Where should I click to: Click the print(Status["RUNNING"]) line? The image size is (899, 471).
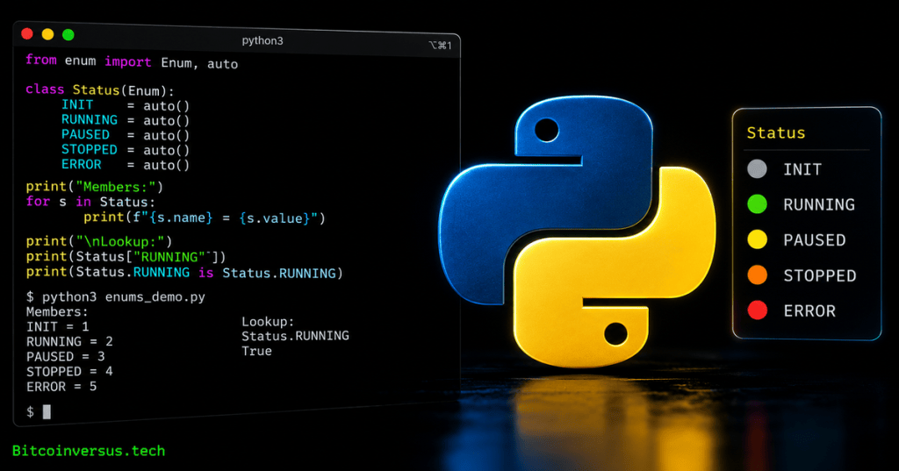point(126,257)
